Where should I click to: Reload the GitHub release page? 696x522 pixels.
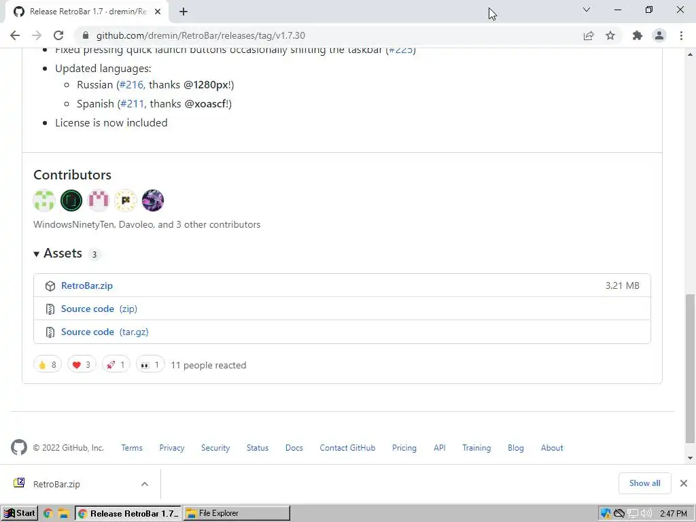point(58,35)
